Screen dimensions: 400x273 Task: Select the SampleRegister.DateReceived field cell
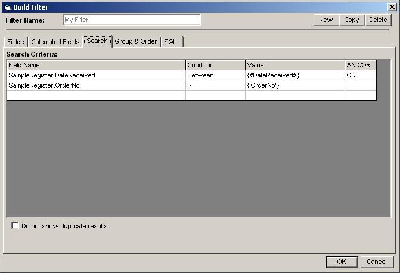coord(96,76)
